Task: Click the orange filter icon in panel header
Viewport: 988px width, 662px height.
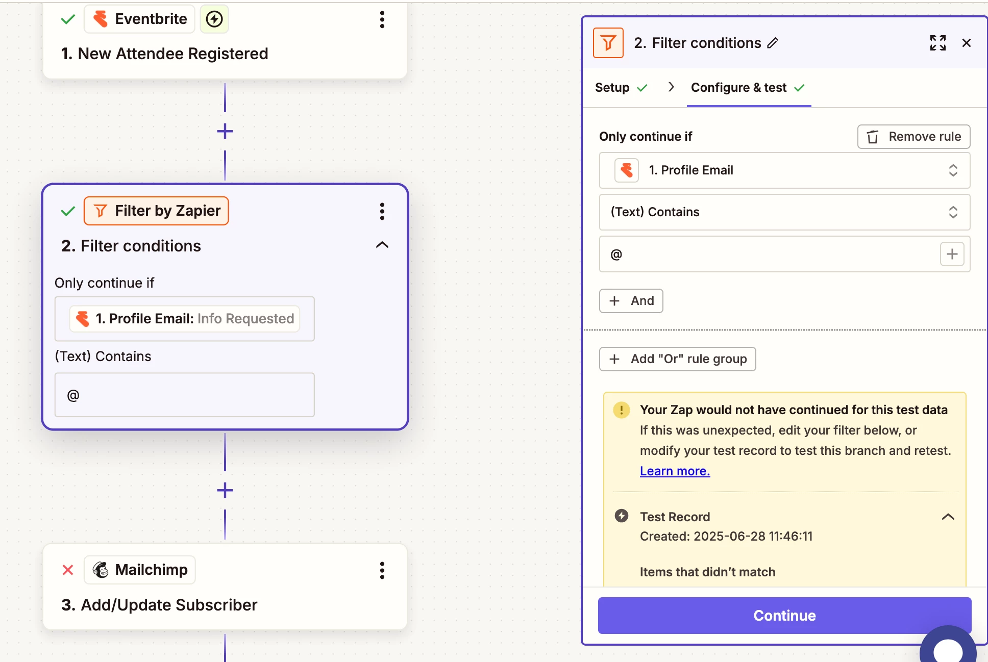Action: click(x=608, y=43)
